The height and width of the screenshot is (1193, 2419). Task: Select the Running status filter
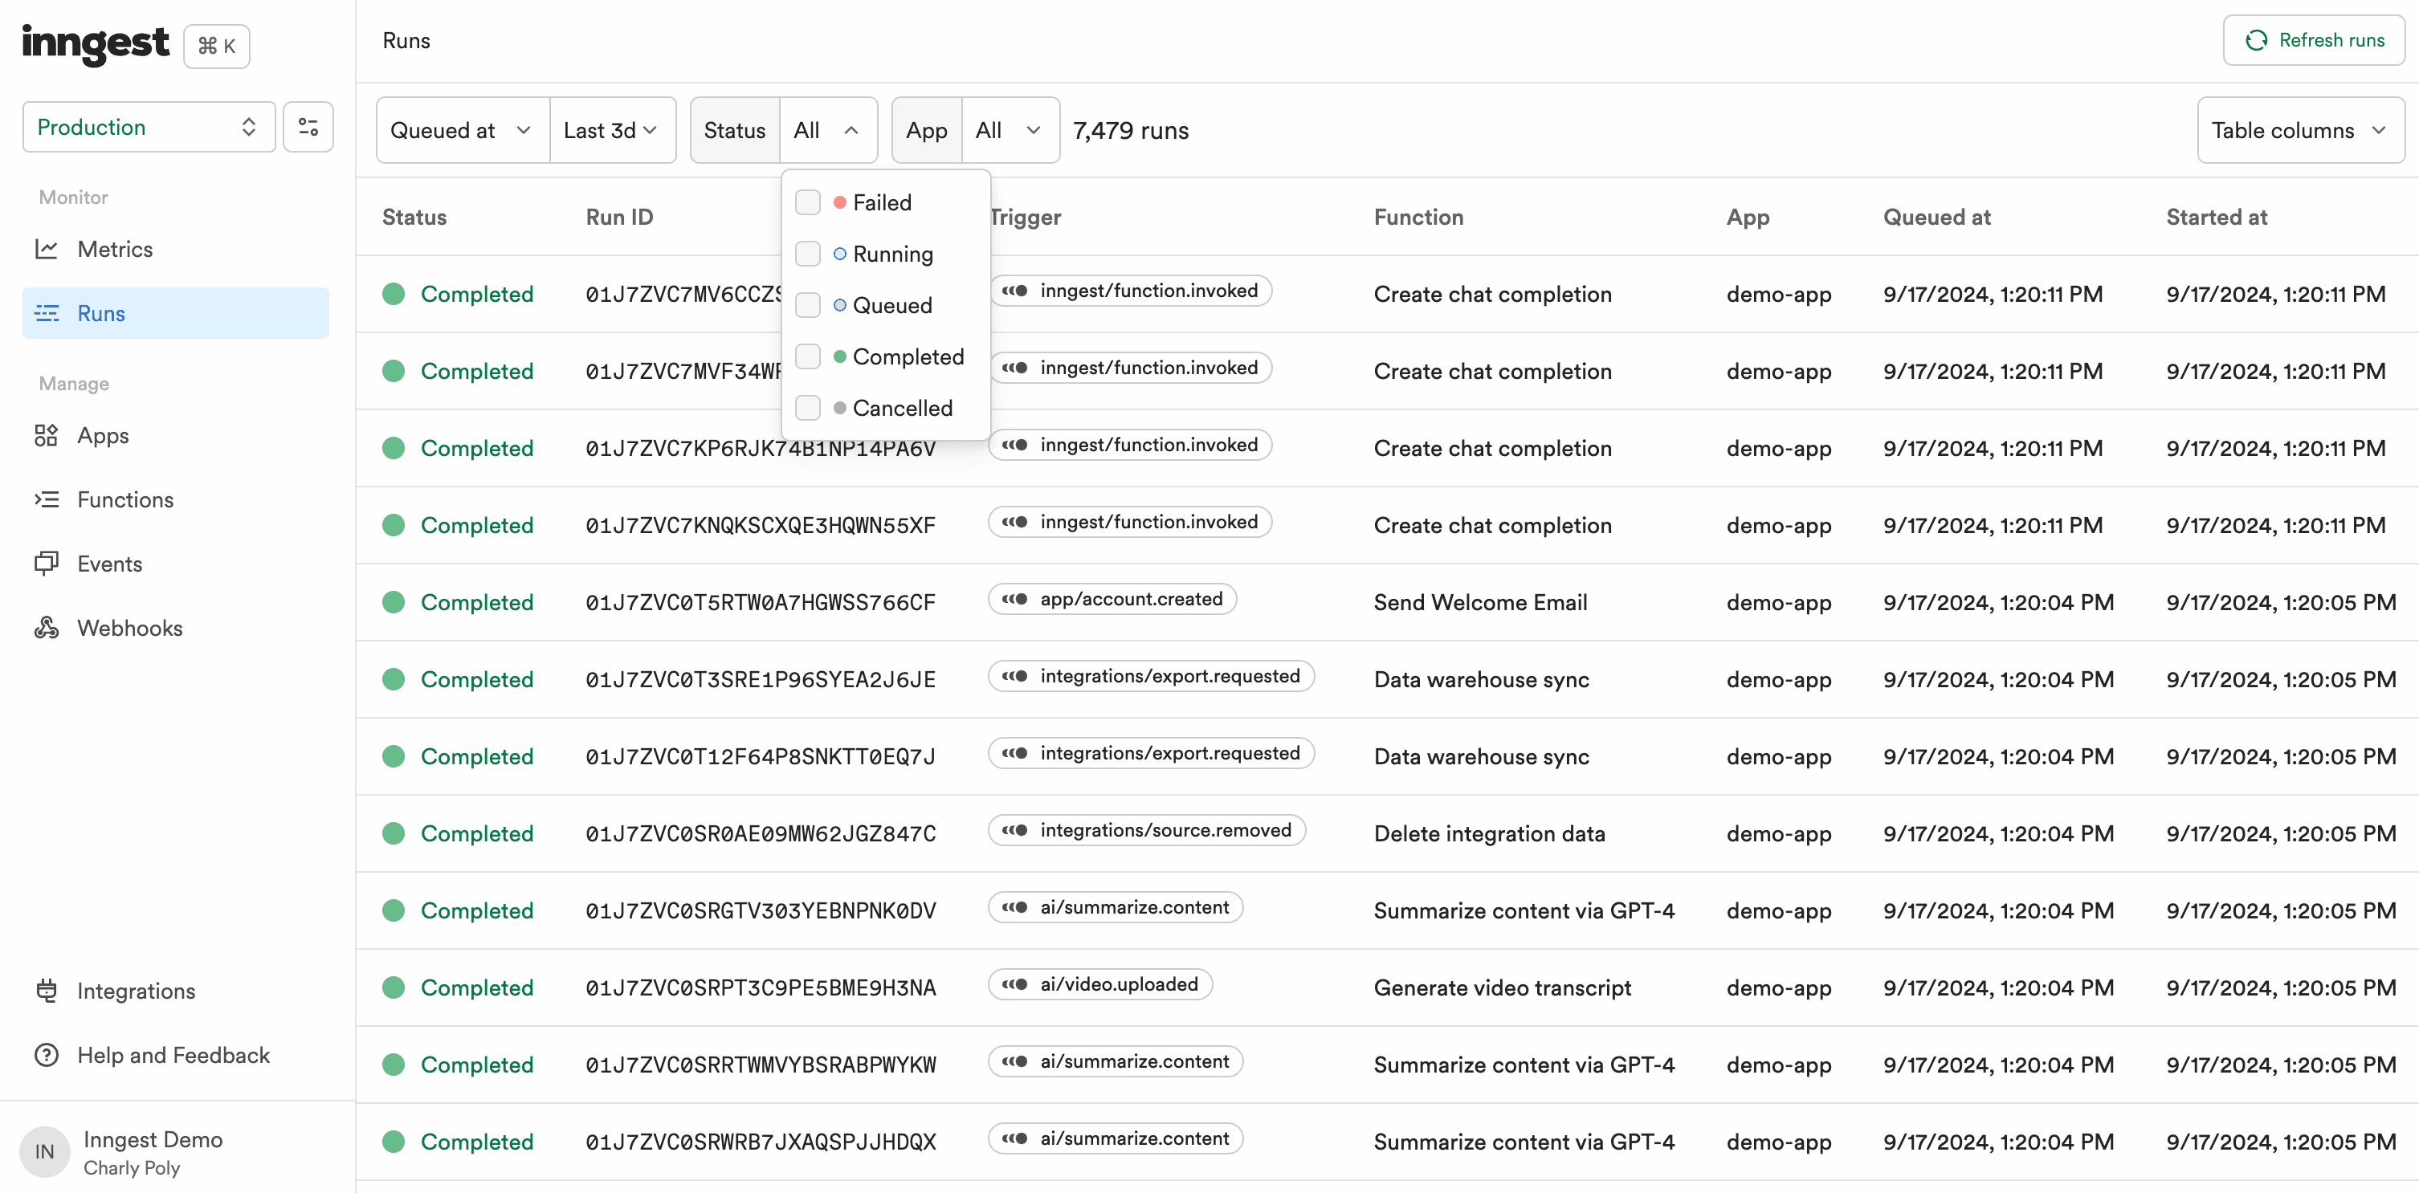tap(807, 253)
